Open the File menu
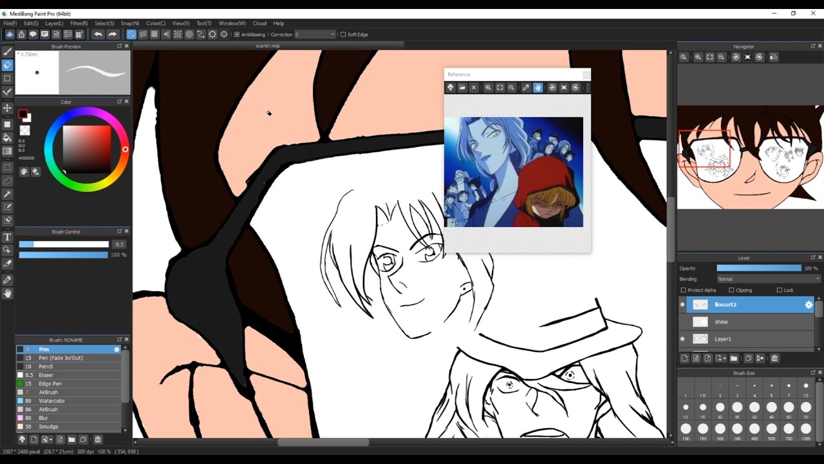This screenshot has width=824, height=464. click(10, 23)
